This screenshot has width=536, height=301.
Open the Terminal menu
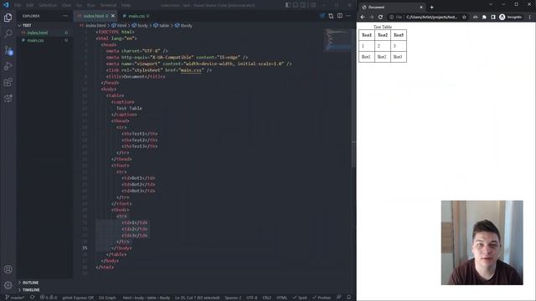coord(108,5)
